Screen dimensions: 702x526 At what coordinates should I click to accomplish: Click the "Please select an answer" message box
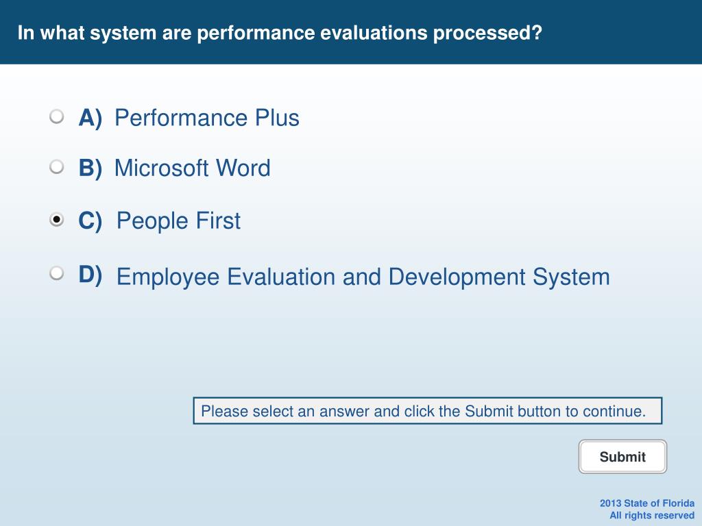[428, 411]
